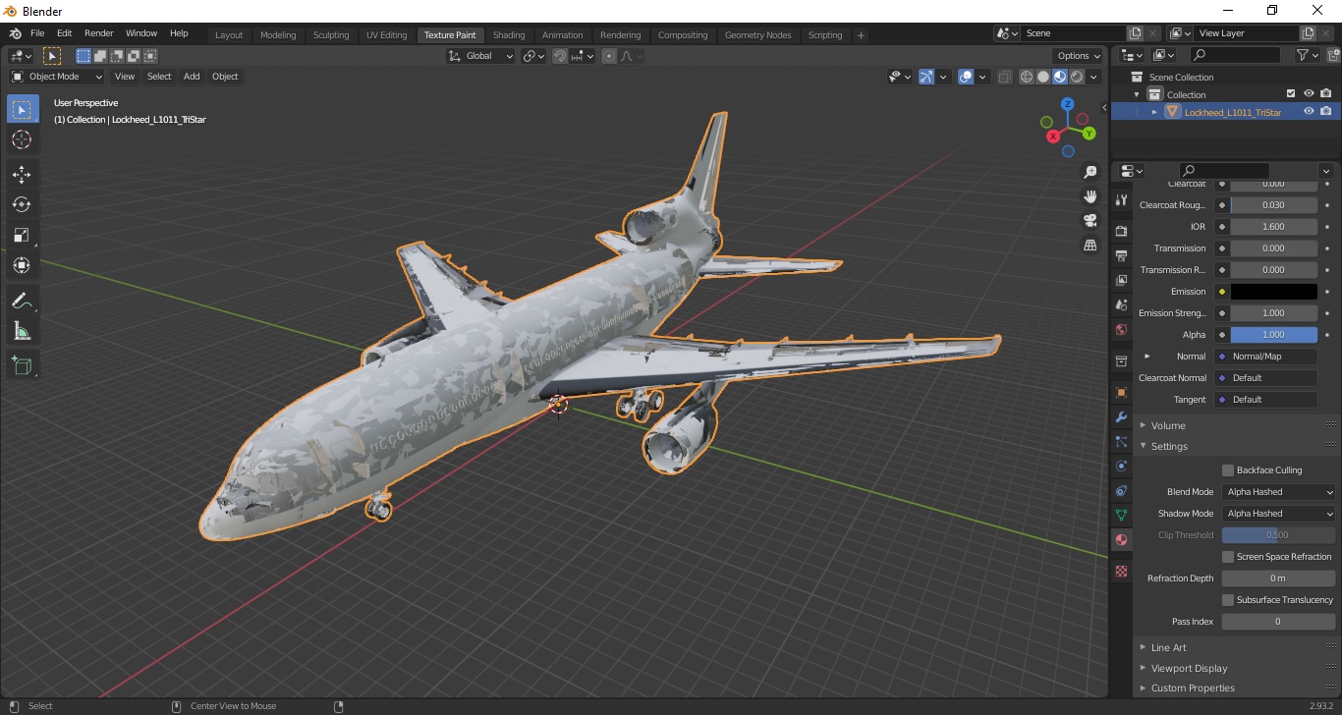Toggle camera view icon in viewport
The width and height of the screenshot is (1342, 715).
click(1090, 220)
